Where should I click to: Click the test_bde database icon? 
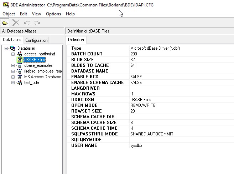19,83
